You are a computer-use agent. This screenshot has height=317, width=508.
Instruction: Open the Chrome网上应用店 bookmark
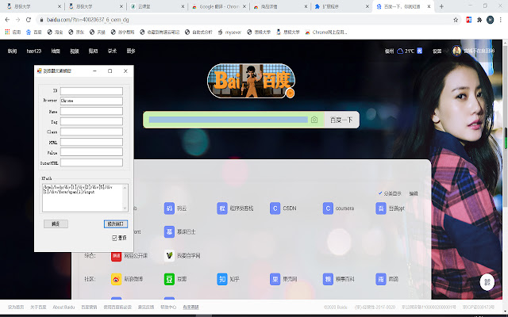[x=326, y=32]
